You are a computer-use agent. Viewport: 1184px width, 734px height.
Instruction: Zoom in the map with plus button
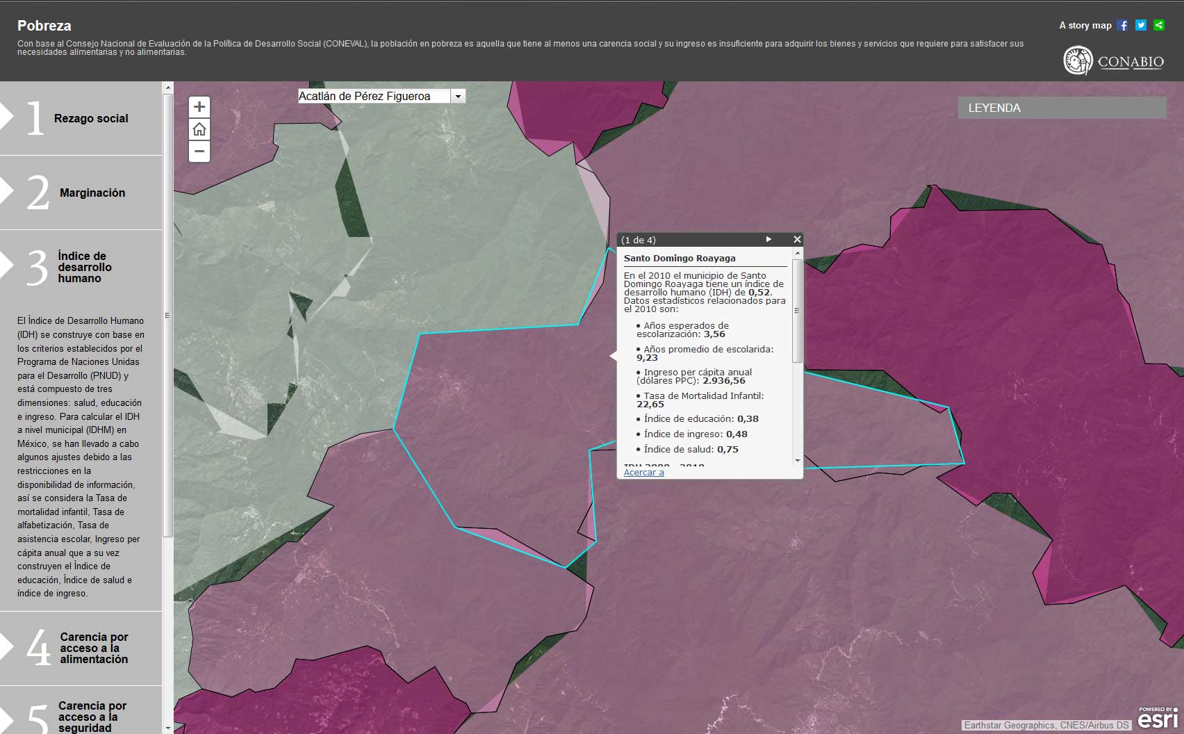pyautogui.click(x=199, y=107)
